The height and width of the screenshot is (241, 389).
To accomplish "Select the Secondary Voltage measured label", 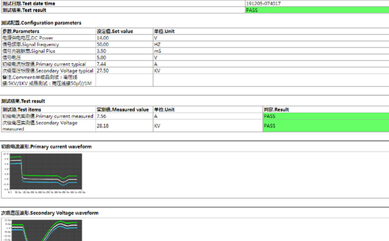I will [40, 126].
